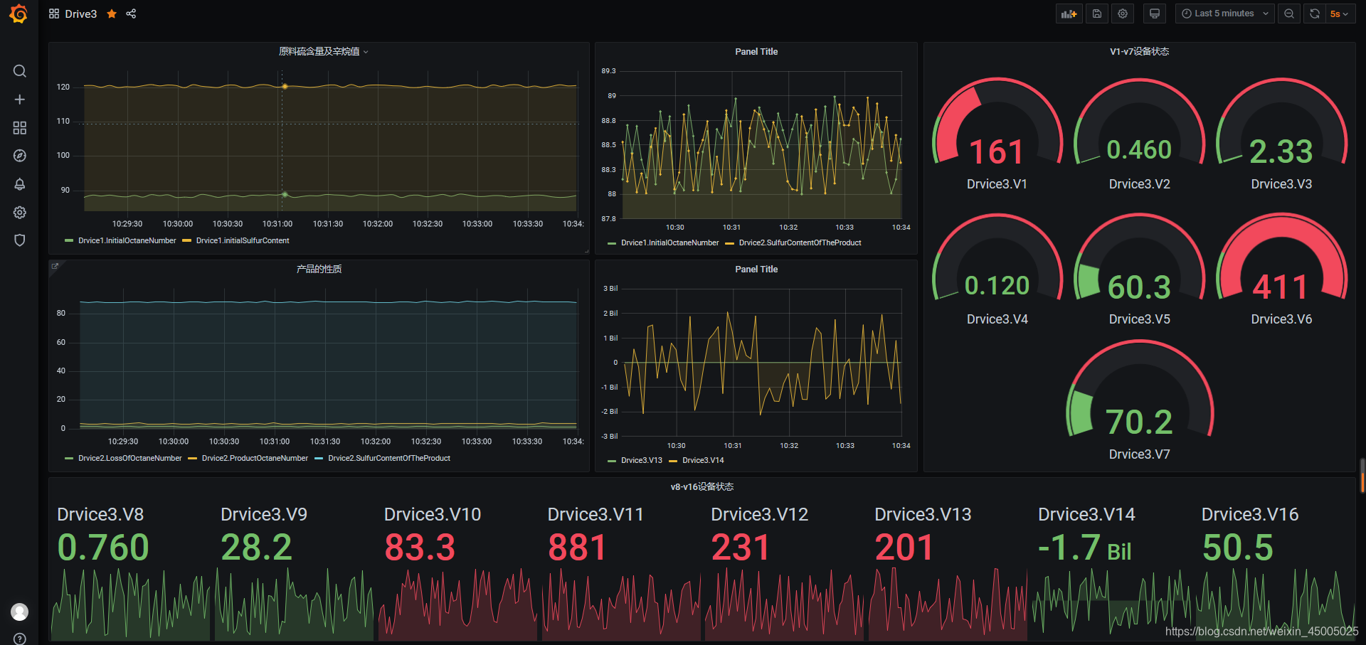Click the Drive3 dashboard title

click(x=81, y=14)
